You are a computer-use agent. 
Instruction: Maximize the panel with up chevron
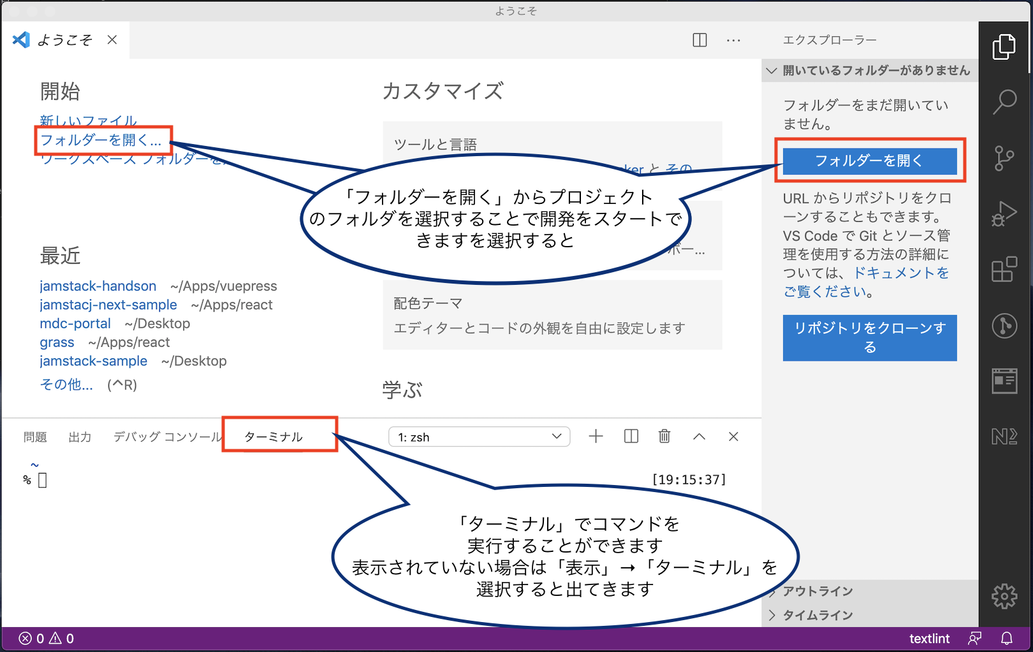pos(699,437)
